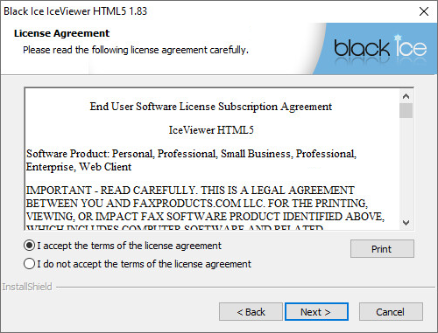Viewport: 438px width, 333px height.
Task: Proceed with the Next button
Action: [x=316, y=312]
